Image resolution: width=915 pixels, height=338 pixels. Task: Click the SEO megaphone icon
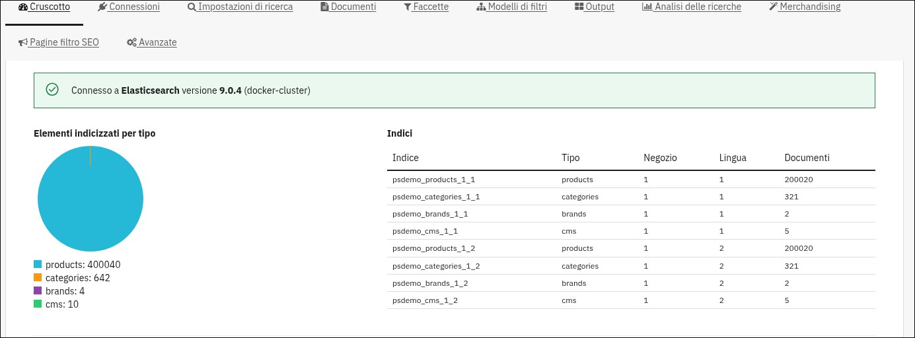pyautogui.click(x=23, y=42)
